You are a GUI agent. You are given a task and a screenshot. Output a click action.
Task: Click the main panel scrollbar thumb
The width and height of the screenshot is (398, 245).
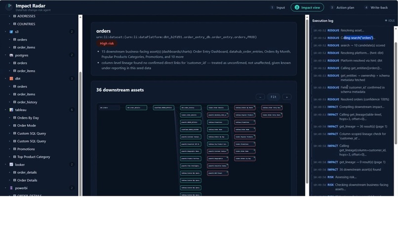tap(307, 102)
